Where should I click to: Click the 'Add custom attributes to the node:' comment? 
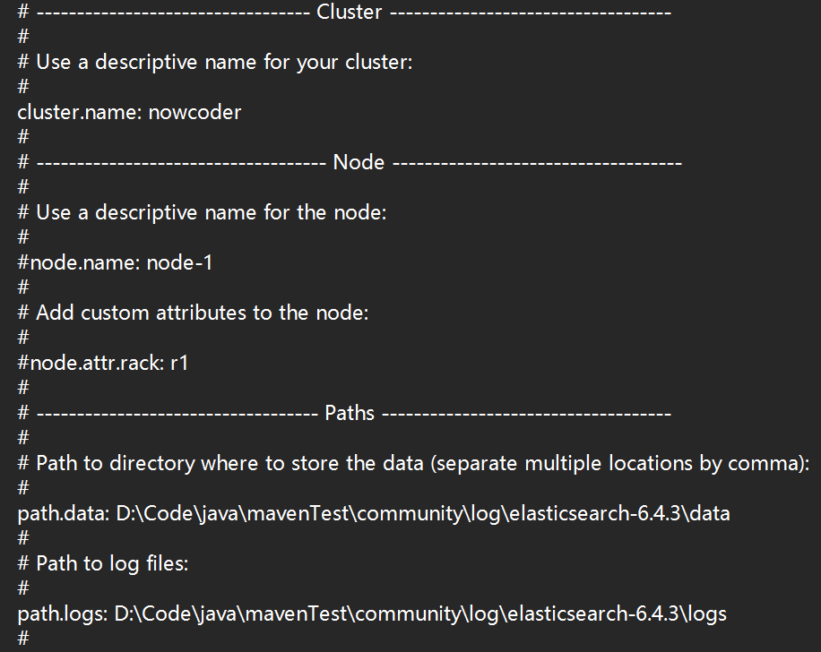click(203, 313)
